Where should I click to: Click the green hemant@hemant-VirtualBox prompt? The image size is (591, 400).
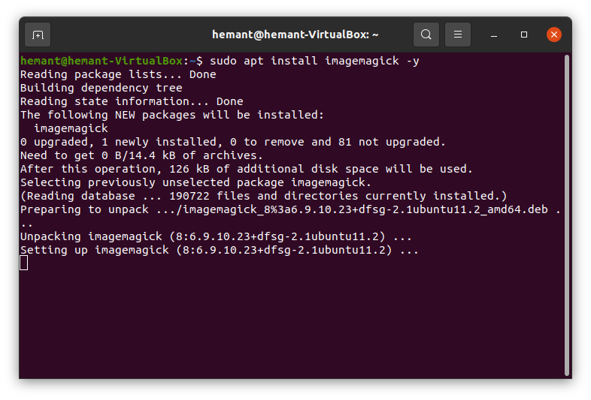[101, 61]
